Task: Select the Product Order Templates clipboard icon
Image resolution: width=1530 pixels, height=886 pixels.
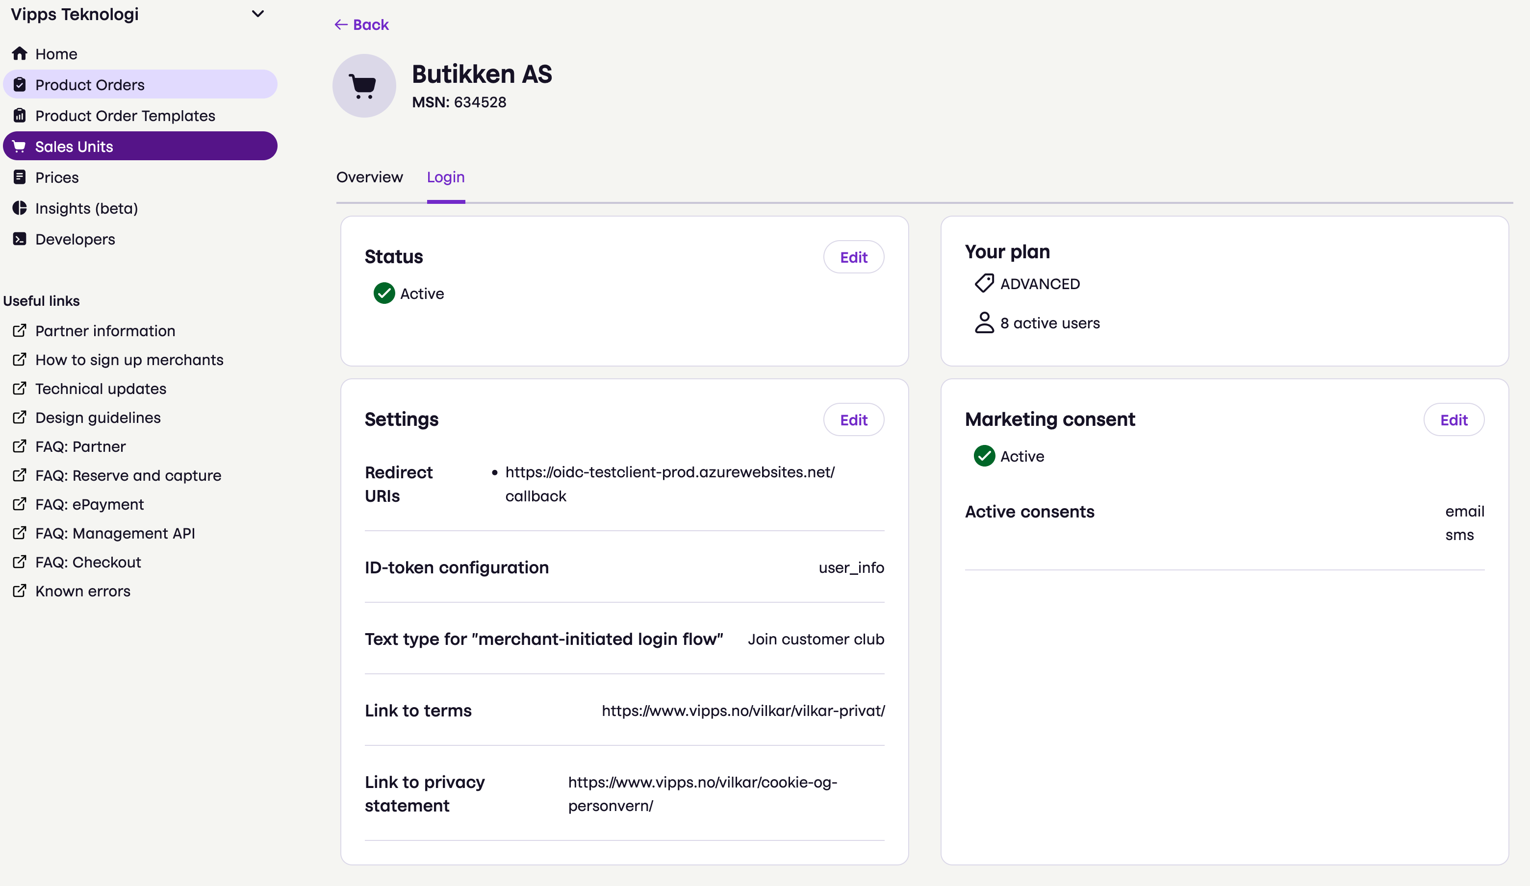Action: pyautogui.click(x=20, y=115)
